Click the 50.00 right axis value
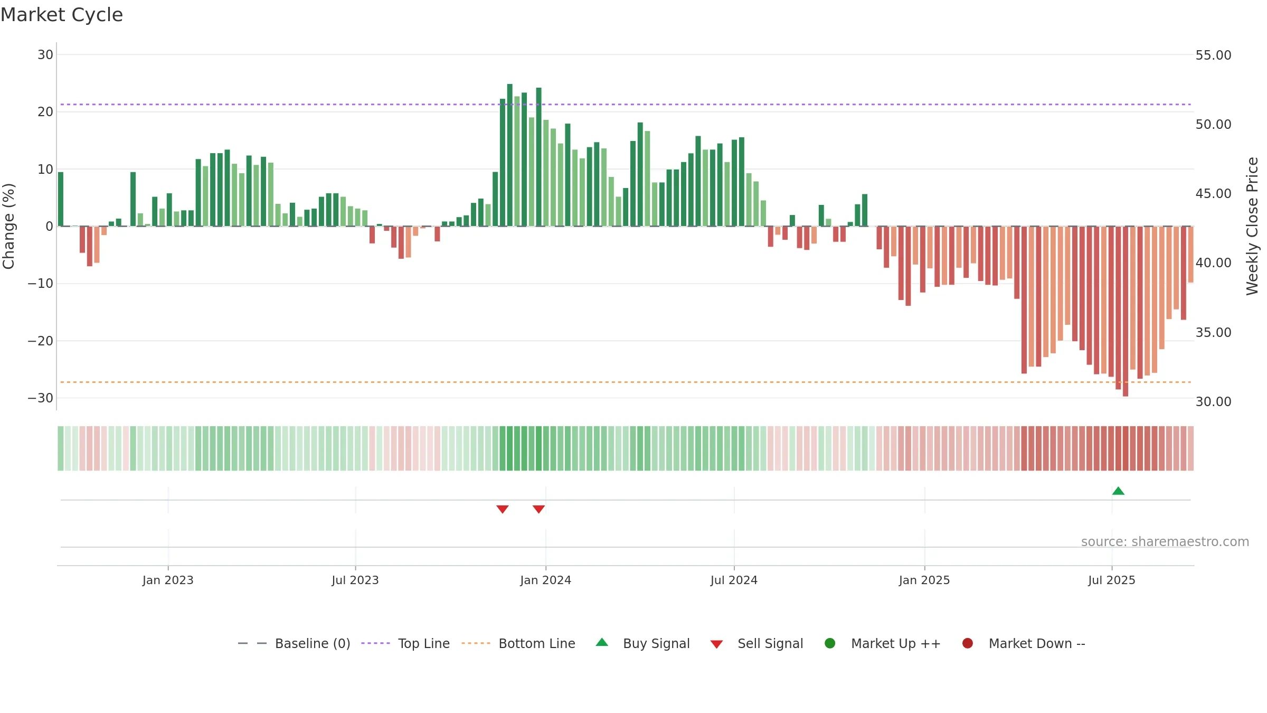The height and width of the screenshot is (713, 1267). [1213, 124]
